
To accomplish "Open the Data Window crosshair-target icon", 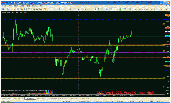I will point(18,9).
